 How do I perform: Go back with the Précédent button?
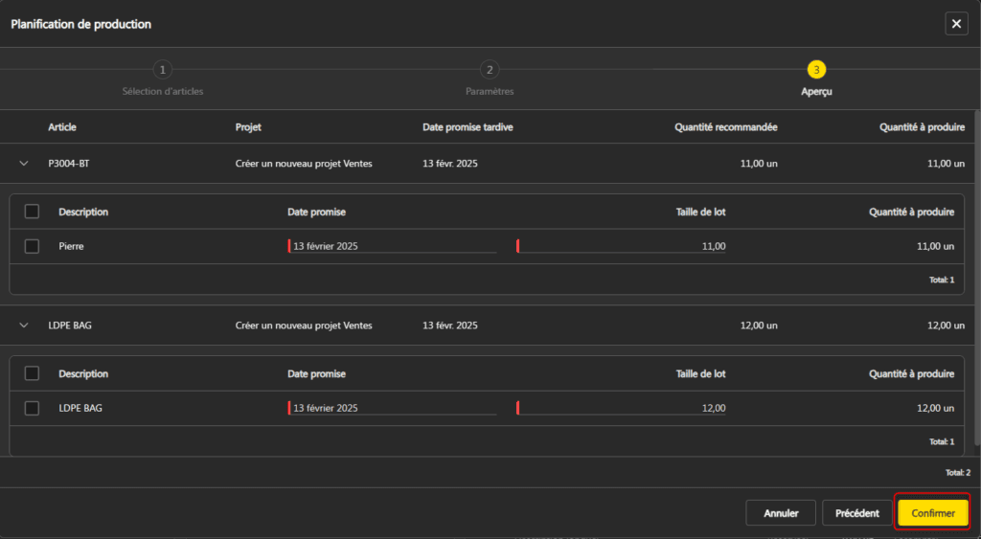point(856,513)
